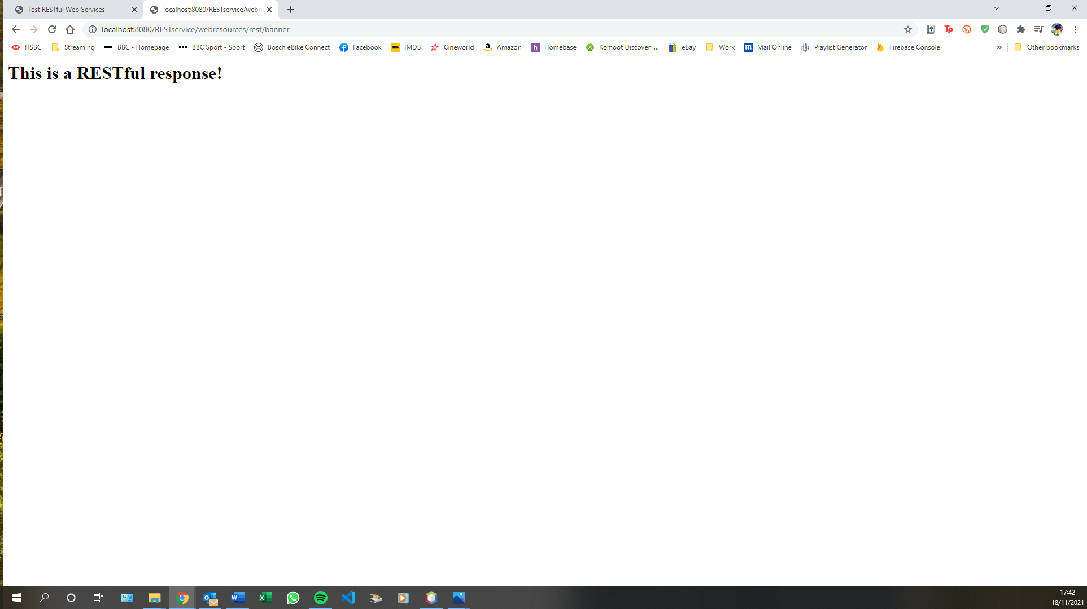Click the orange circular extension icon
1087x609 pixels.
click(x=967, y=29)
